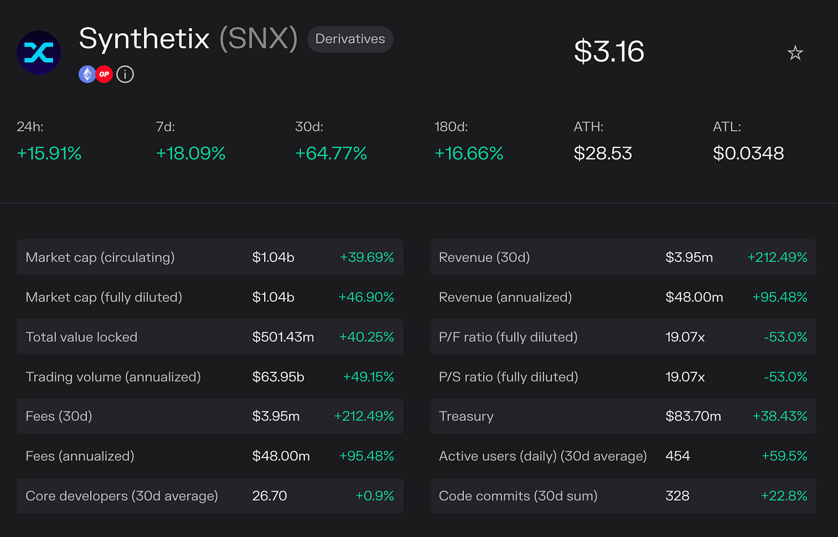Click the Market cap (circulating) label

coord(100,257)
